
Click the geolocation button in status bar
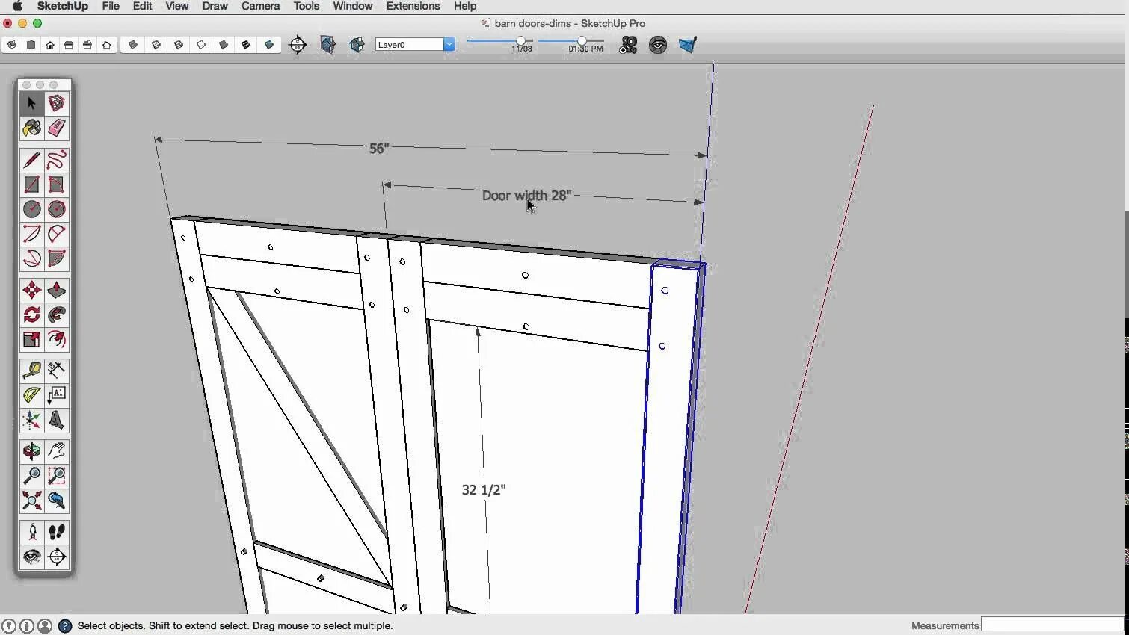point(9,625)
